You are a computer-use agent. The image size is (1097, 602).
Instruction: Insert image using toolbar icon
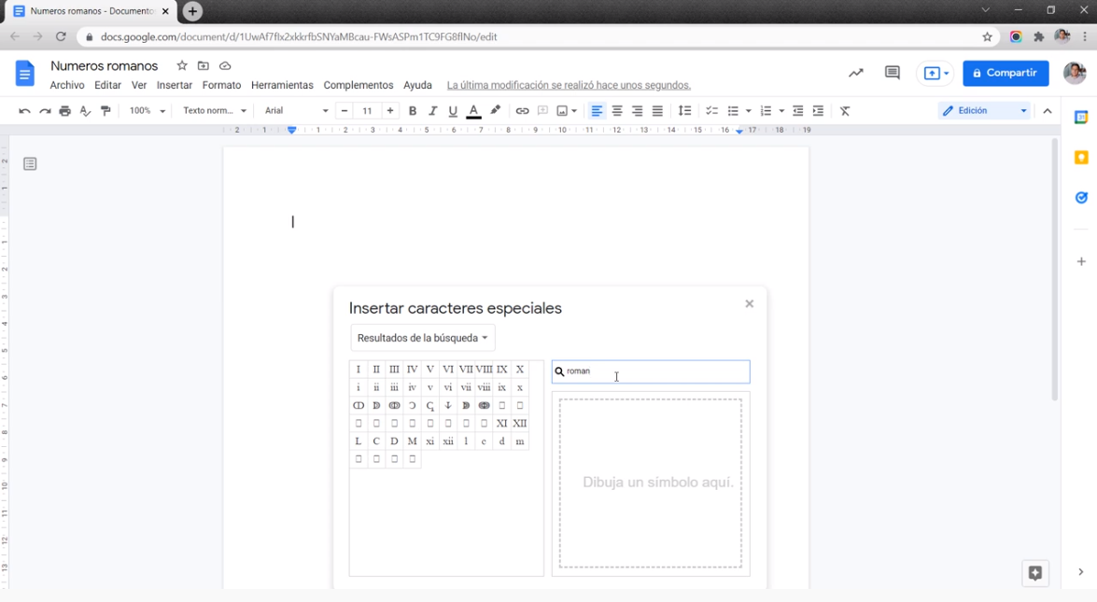coord(562,111)
